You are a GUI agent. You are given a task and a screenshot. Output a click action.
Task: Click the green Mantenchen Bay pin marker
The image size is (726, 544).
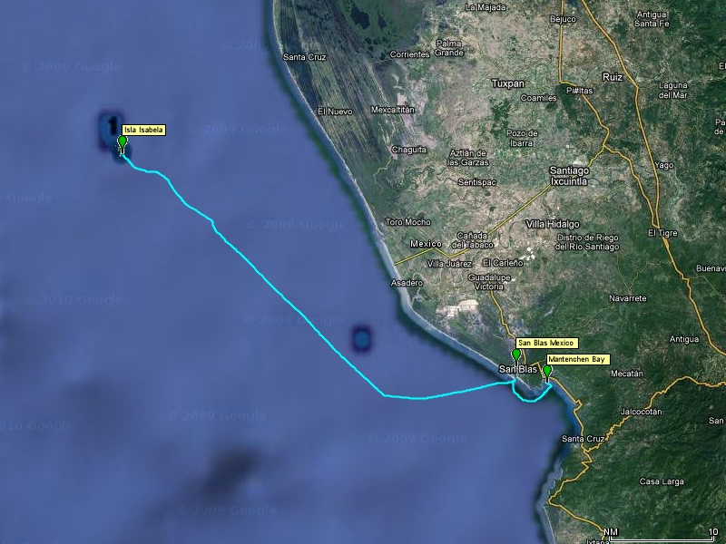click(547, 373)
